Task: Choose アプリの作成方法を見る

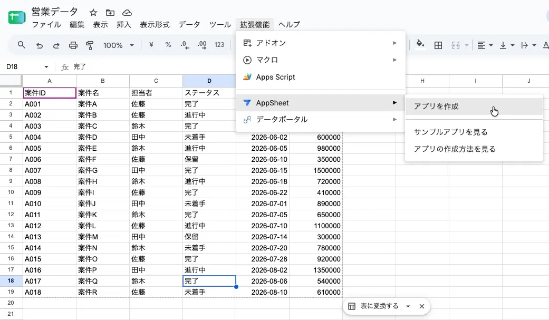Action: [x=474, y=149]
